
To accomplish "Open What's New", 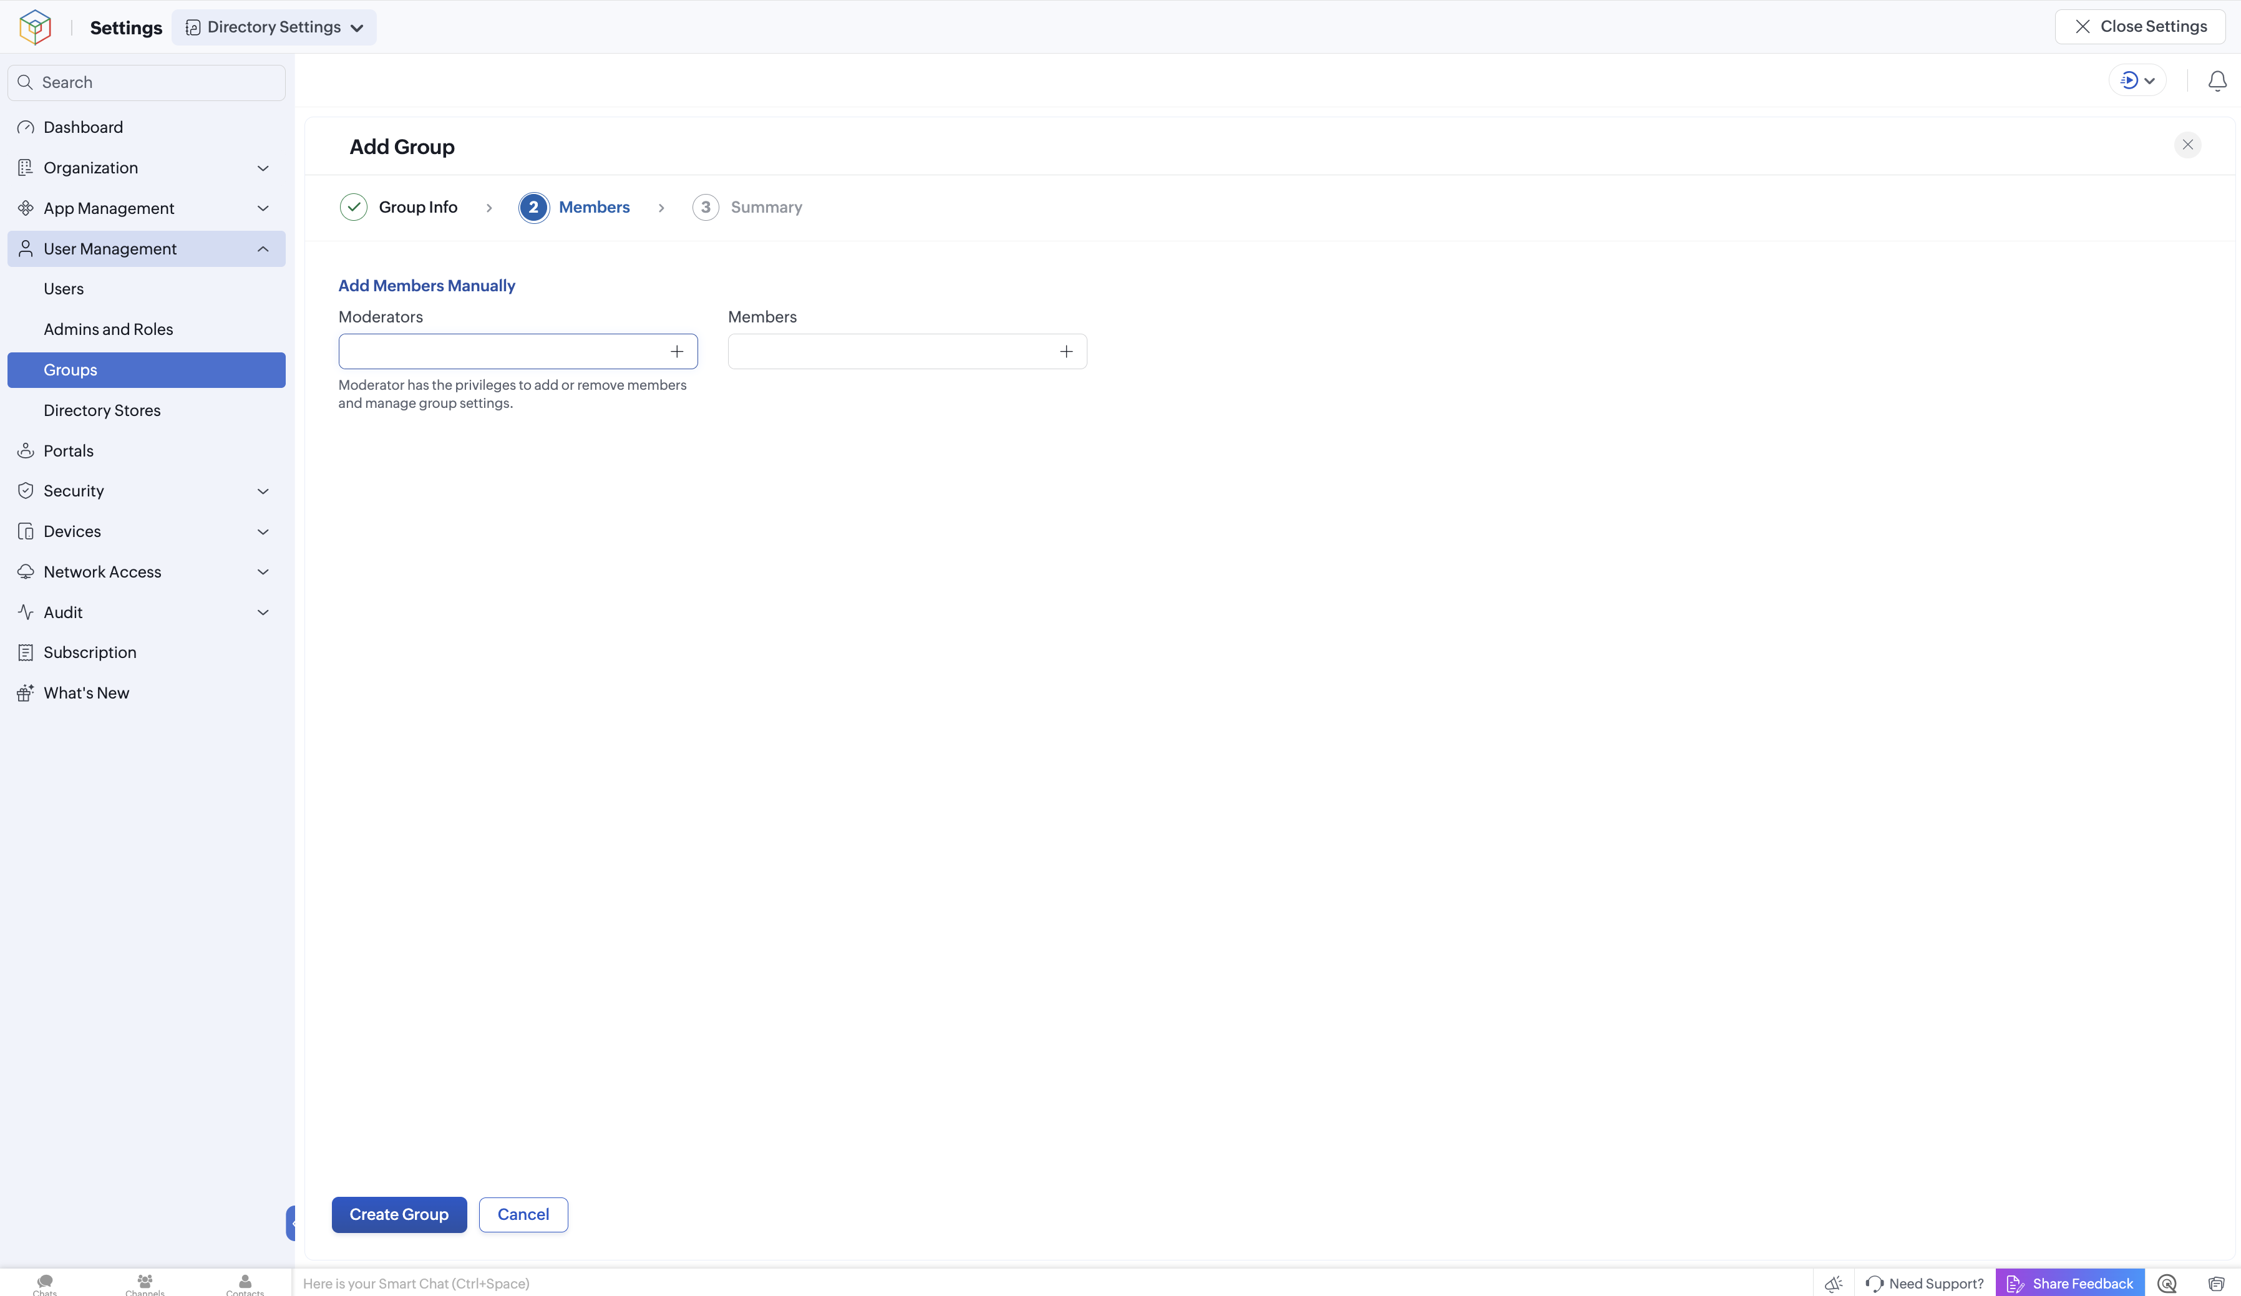I will pyautogui.click(x=147, y=694).
